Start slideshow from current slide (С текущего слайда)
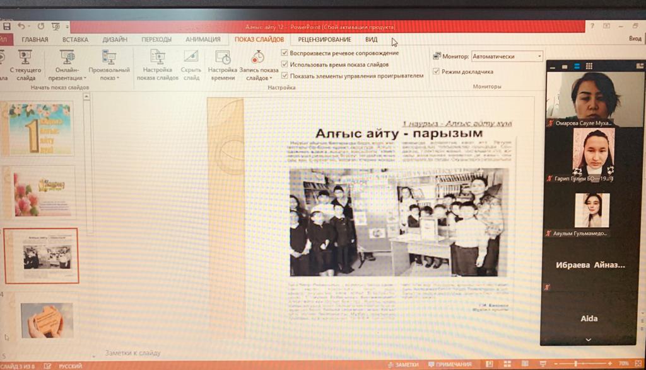This screenshot has width=646, height=370. (x=25, y=65)
